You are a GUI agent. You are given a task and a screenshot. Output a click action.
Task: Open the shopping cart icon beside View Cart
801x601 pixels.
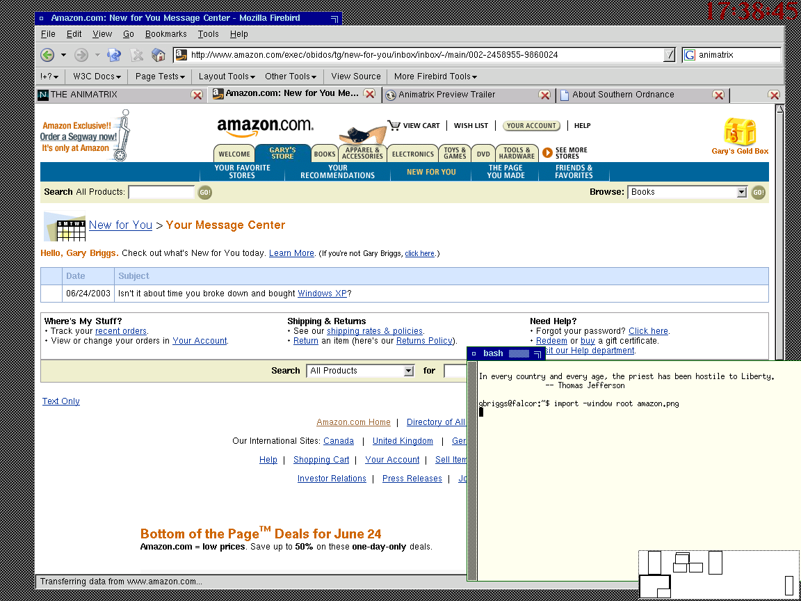(x=394, y=125)
